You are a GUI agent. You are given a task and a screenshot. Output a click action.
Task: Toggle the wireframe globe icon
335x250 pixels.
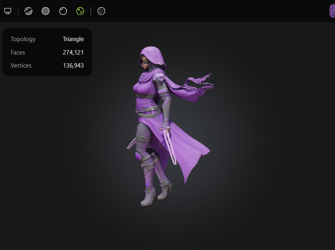coord(101,11)
